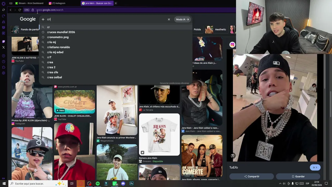
Task: Open the Opera GX menu logo
Action: point(3,3)
